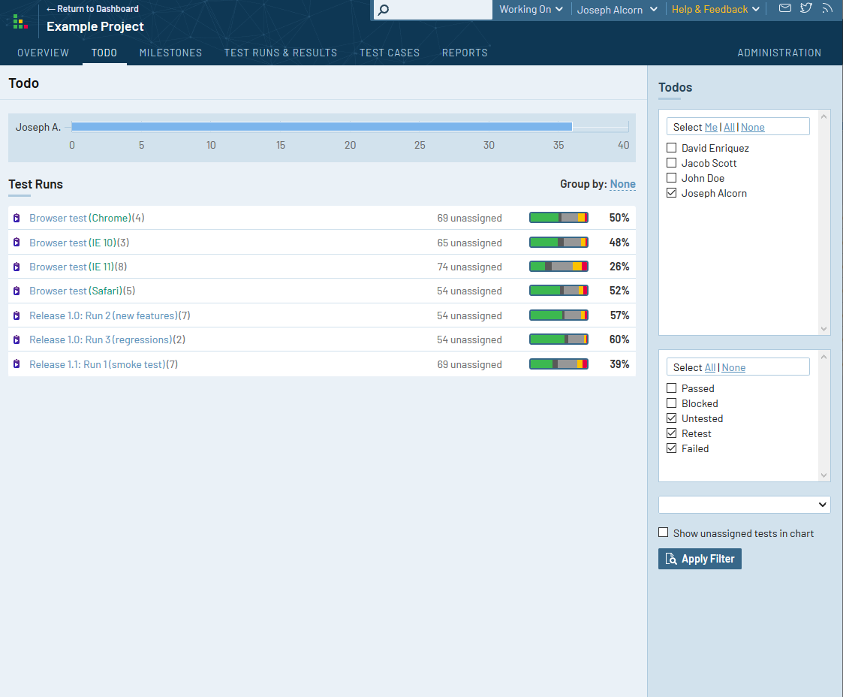Open Release 1.0: Run 3 (regressions)

[101, 340]
